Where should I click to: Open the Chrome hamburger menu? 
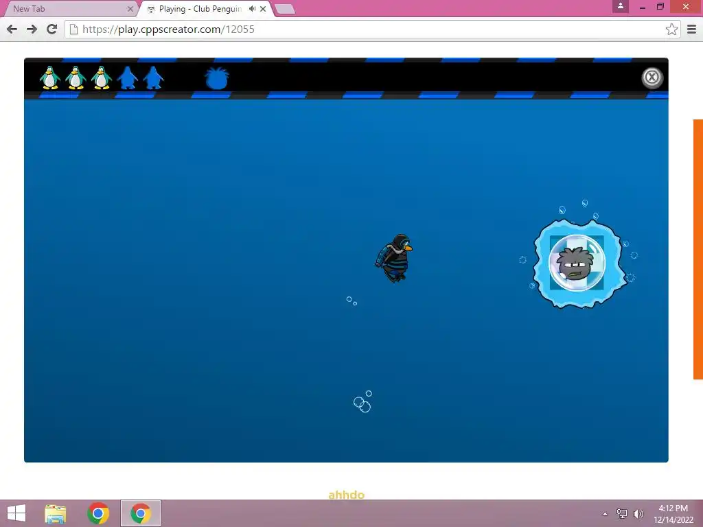coord(692,29)
